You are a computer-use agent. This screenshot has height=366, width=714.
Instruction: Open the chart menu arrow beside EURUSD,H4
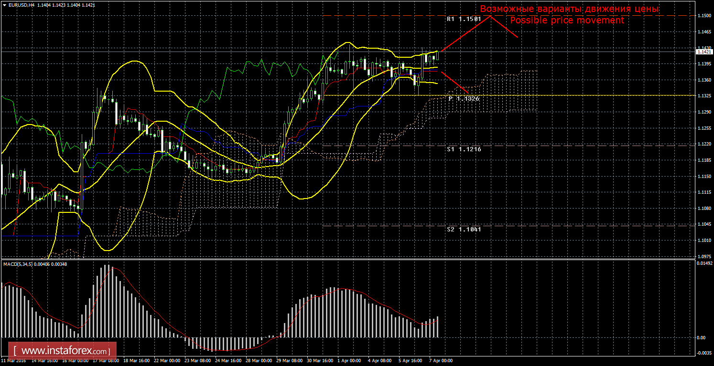pyautogui.click(x=4, y=5)
